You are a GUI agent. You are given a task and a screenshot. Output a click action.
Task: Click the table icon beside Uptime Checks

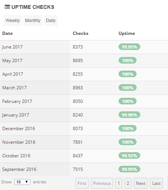click(7, 7)
